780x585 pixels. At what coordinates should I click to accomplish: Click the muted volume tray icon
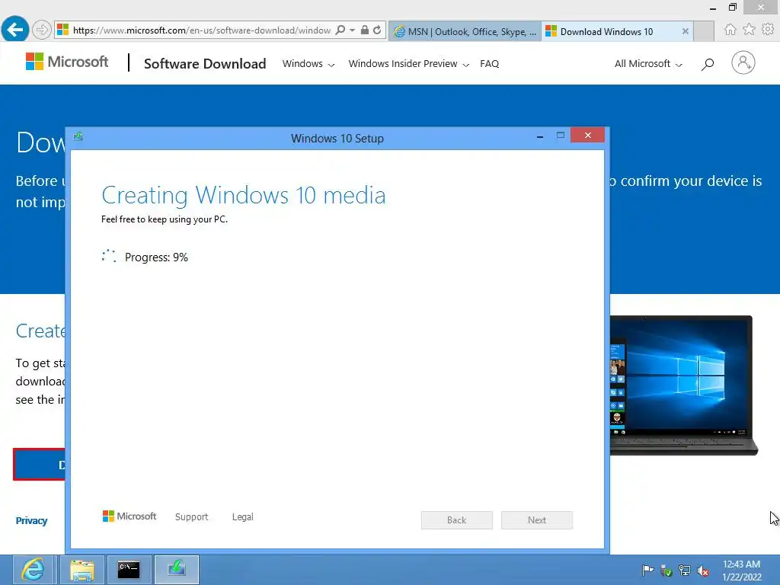[703, 570]
